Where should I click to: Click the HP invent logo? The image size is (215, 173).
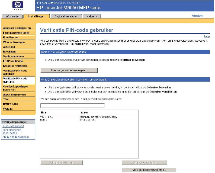tap(18, 6)
